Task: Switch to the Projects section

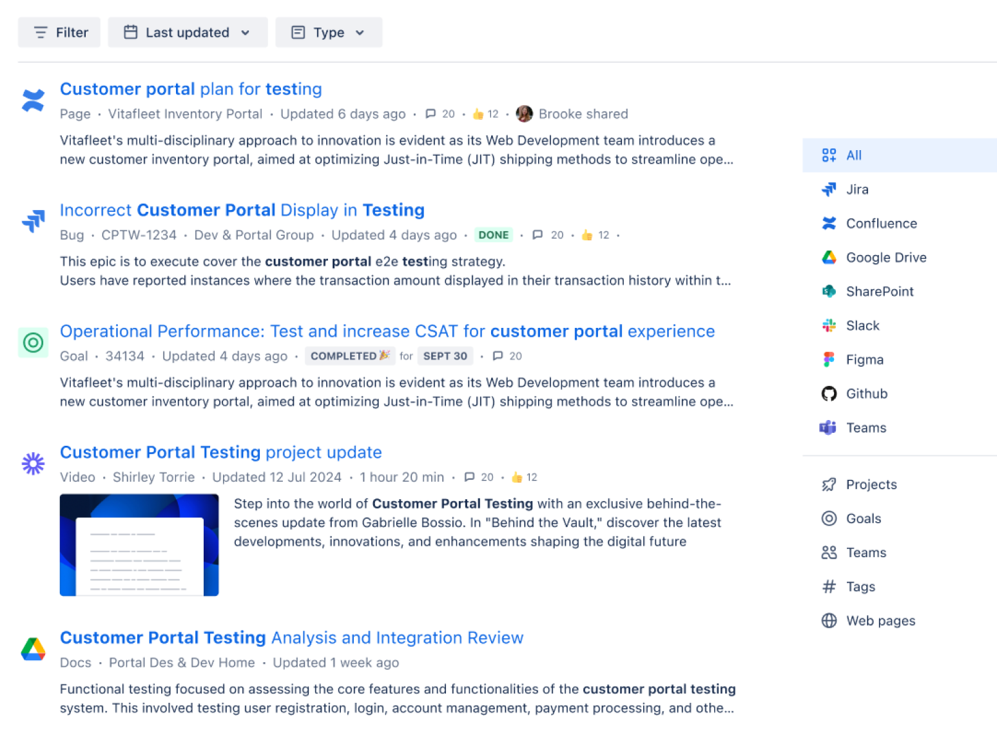Action: point(871,484)
